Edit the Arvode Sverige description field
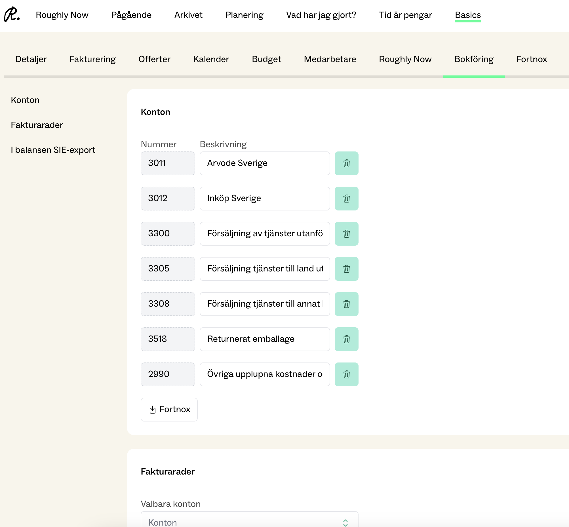The height and width of the screenshot is (527, 569). point(264,163)
